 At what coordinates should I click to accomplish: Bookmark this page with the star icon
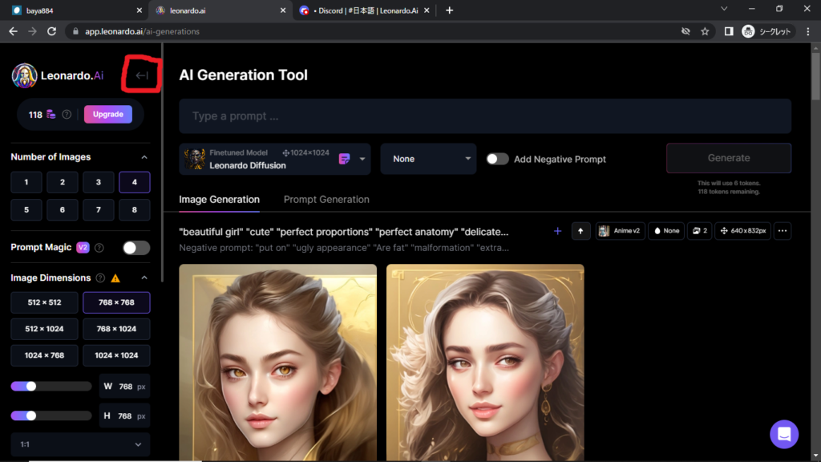click(x=705, y=31)
